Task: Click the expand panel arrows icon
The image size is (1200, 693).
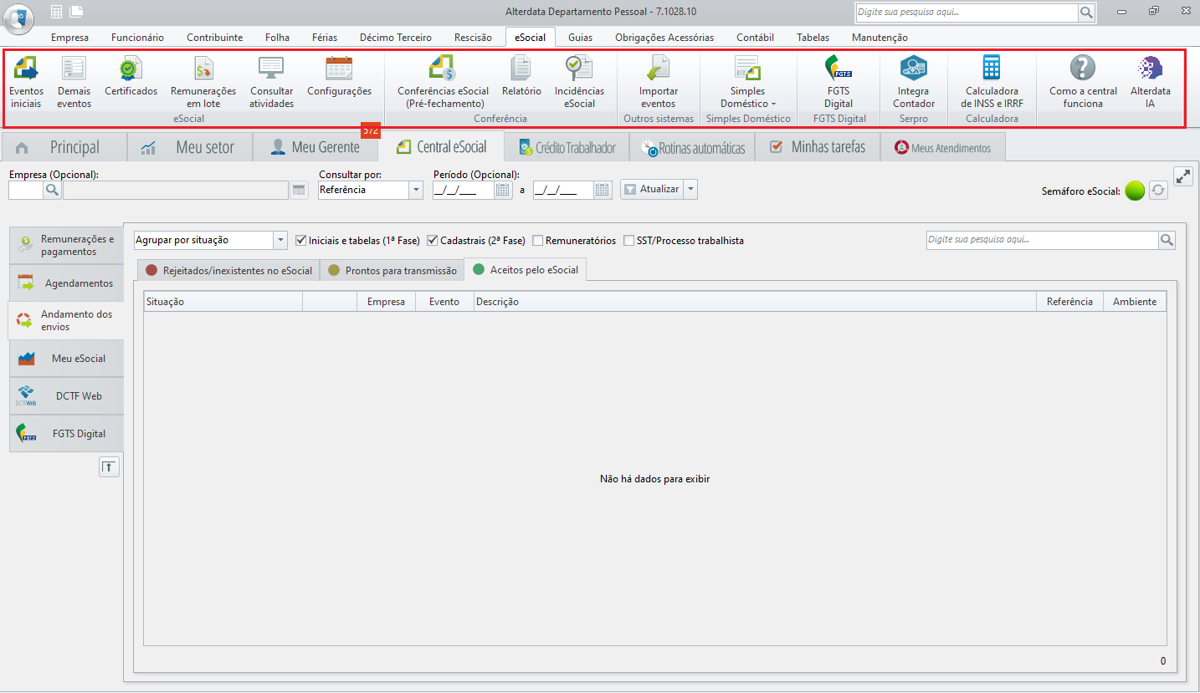Action: click(x=1183, y=176)
